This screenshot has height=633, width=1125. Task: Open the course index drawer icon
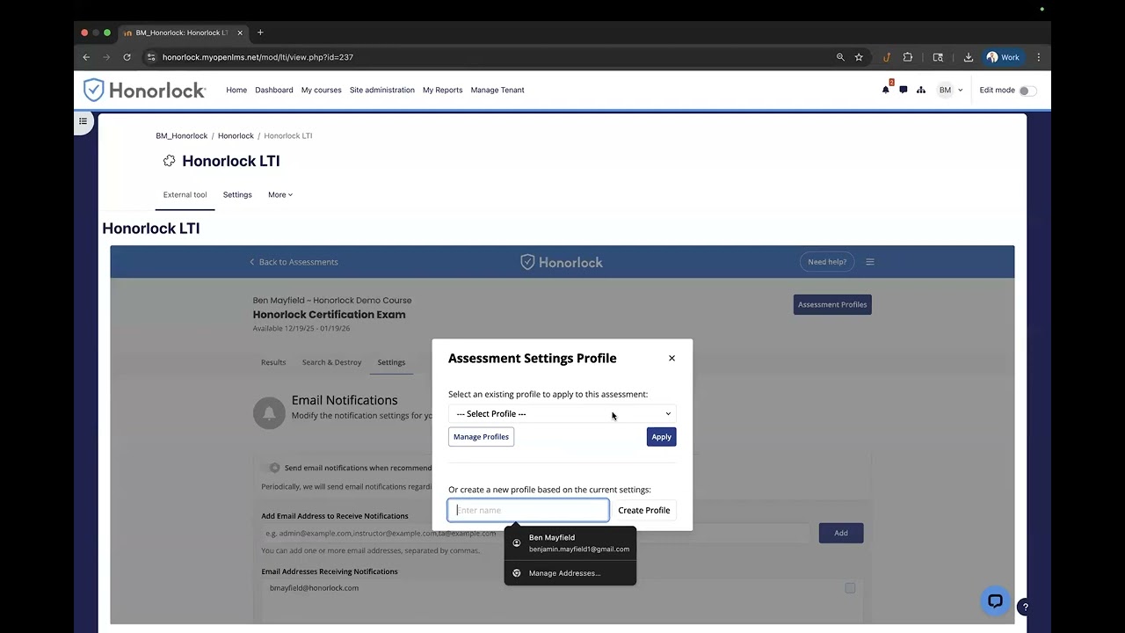pos(83,121)
